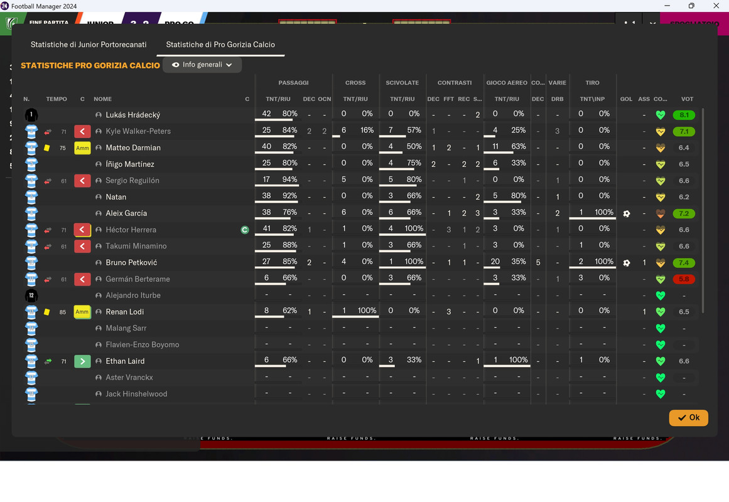
Task: Confirm with the Ok button
Action: 689,417
